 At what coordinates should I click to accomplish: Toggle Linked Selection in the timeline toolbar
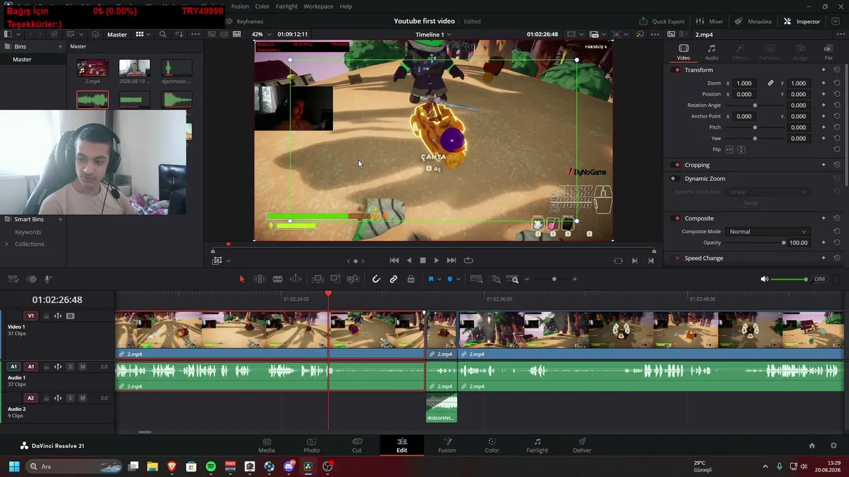pos(393,279)
